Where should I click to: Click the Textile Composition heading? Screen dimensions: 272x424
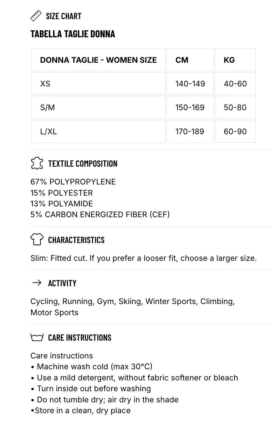(83, 164)
